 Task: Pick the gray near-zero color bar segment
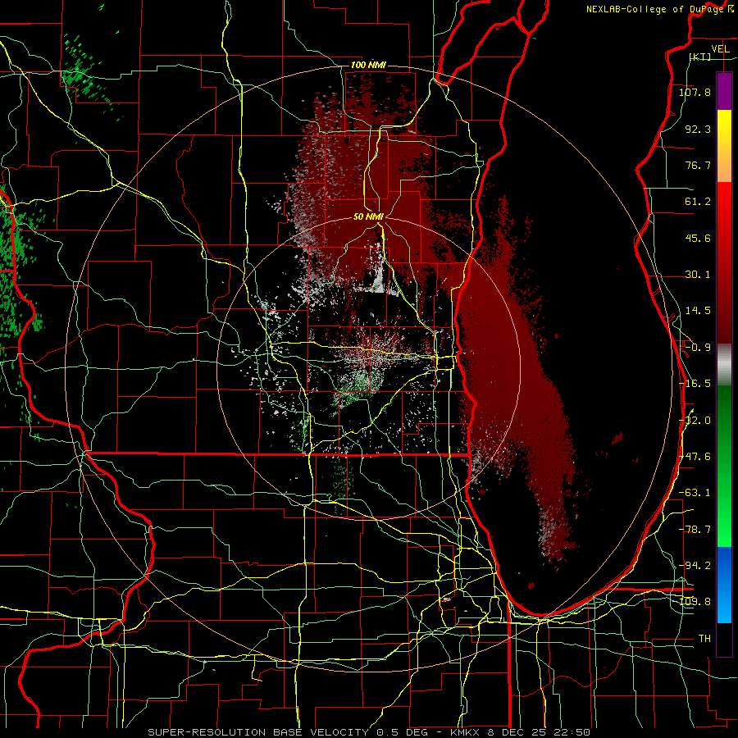[x=724, y=365]
